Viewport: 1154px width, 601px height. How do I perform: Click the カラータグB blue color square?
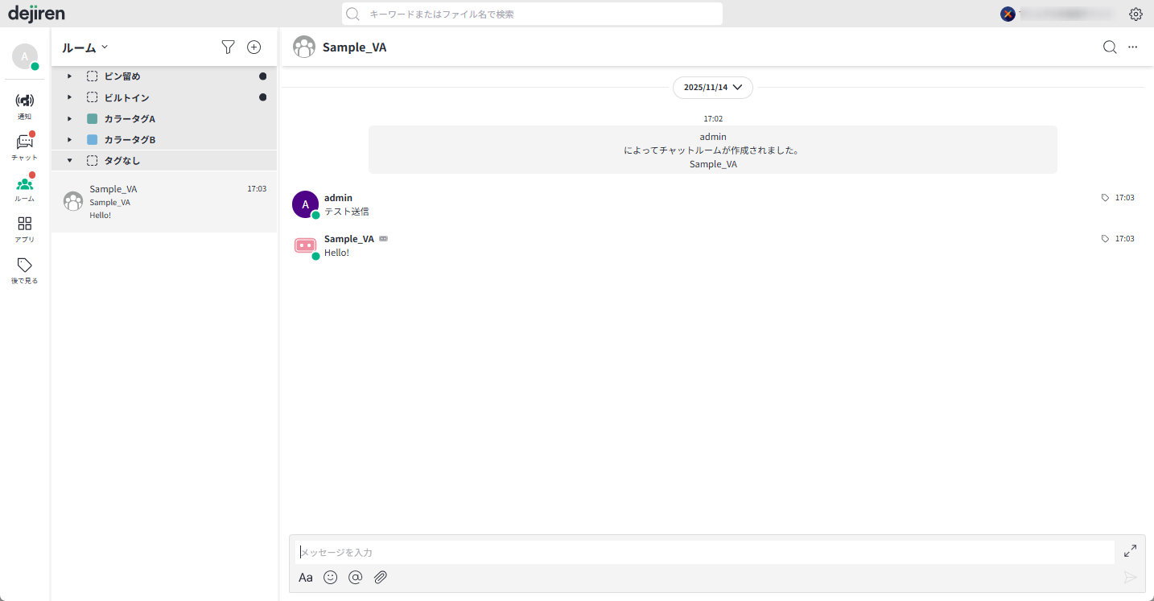coord(92,139)
